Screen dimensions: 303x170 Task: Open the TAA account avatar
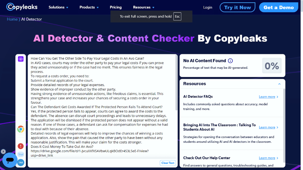pyautogui.click(x=21, y=163)
